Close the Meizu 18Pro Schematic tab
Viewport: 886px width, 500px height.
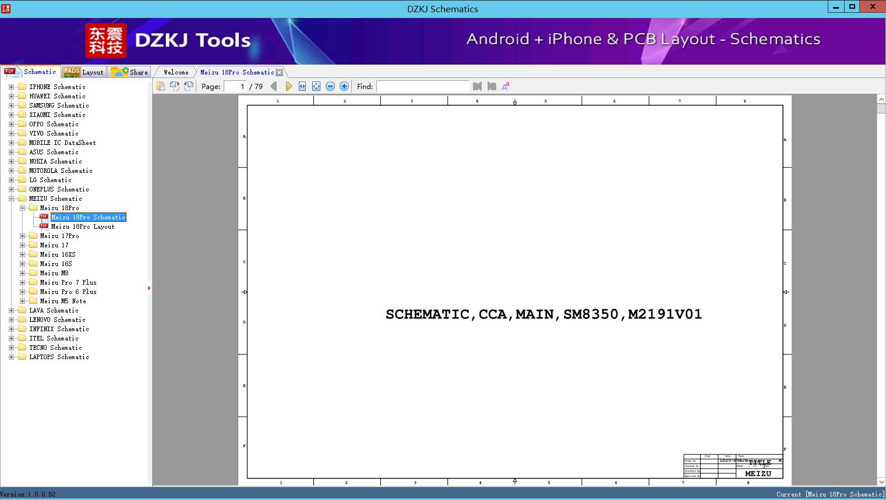(x=279, y=72)
